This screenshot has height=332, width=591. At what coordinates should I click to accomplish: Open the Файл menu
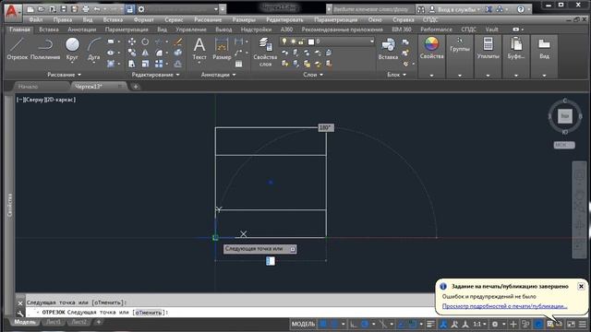[x=35, y=19]
